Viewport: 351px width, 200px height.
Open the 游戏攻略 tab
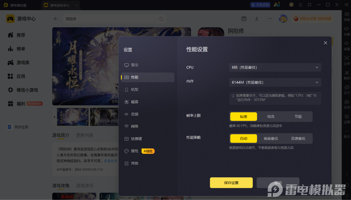61,186
